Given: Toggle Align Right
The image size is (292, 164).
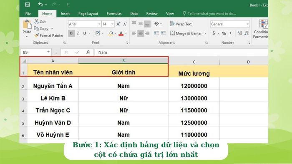Looking at the screenshot, I should coord(147,33).
